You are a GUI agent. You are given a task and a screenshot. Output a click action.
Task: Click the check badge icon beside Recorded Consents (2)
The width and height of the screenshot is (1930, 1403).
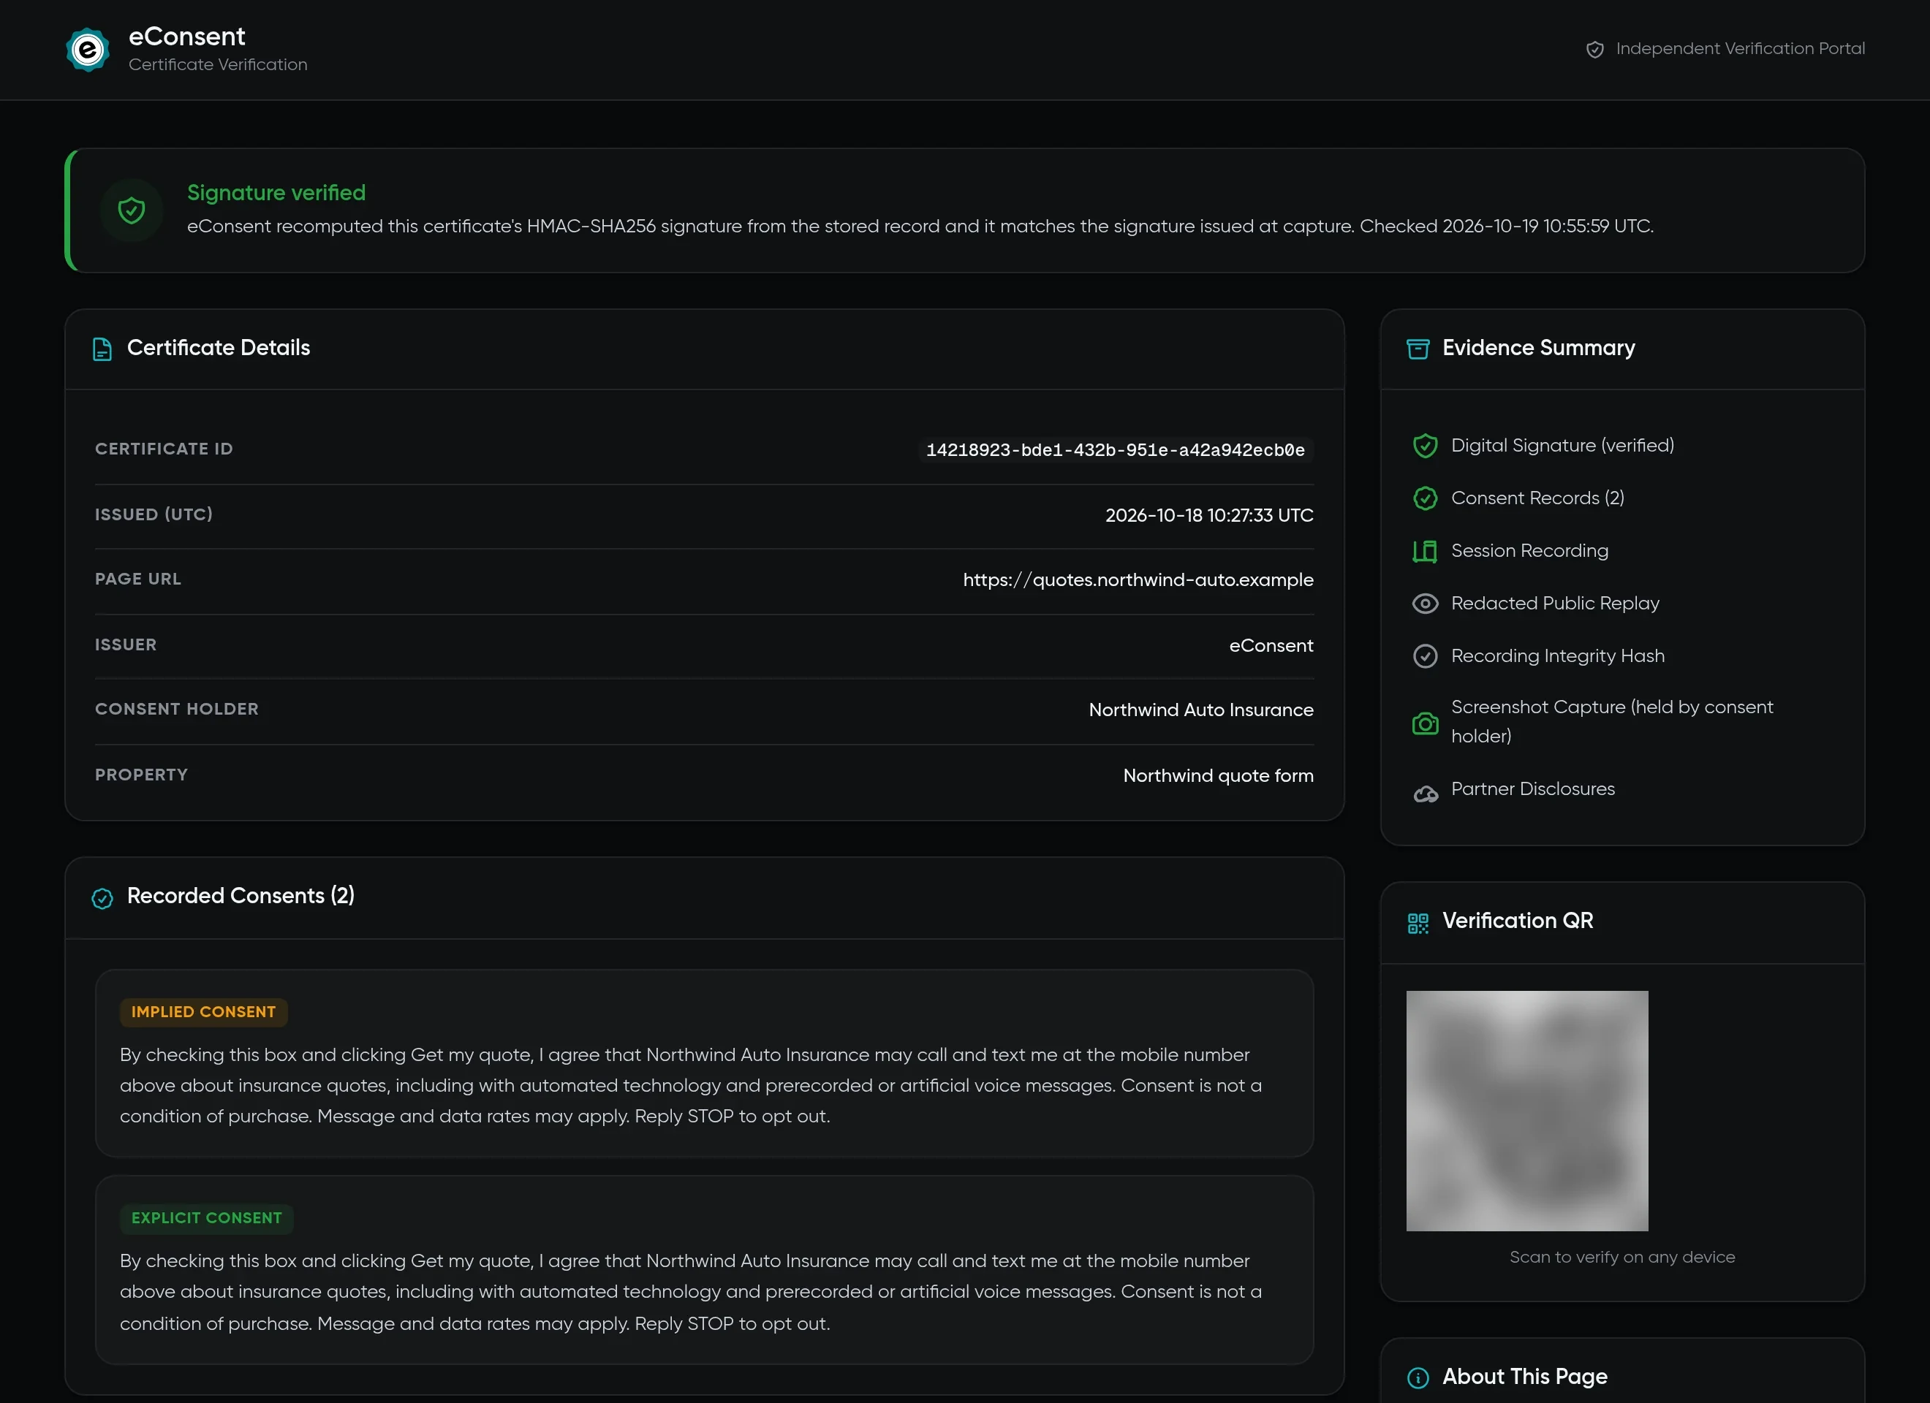102,899
